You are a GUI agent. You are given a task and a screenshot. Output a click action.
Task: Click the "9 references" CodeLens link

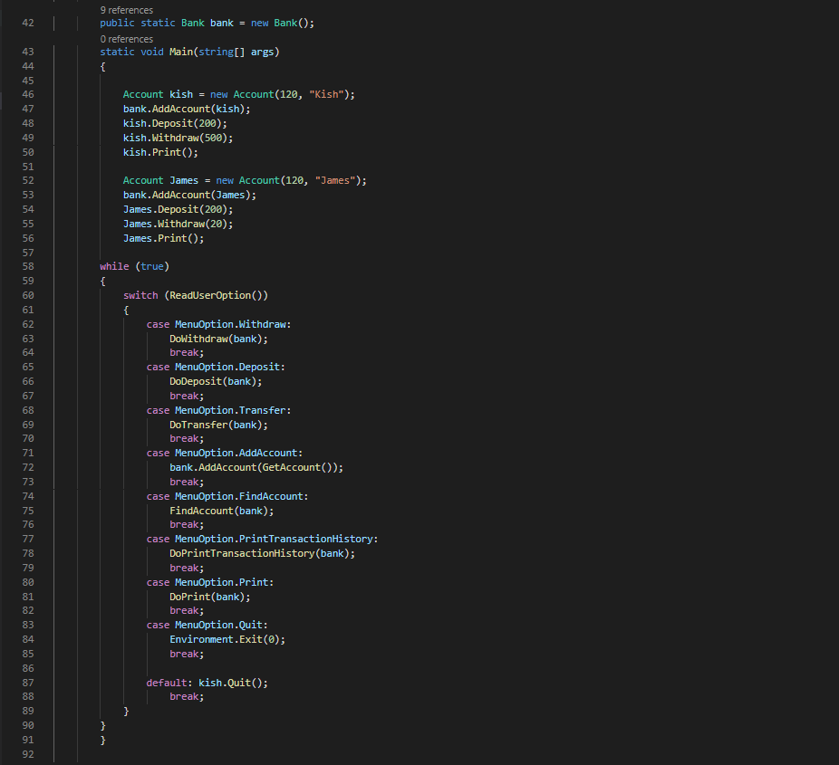point(122,10)
